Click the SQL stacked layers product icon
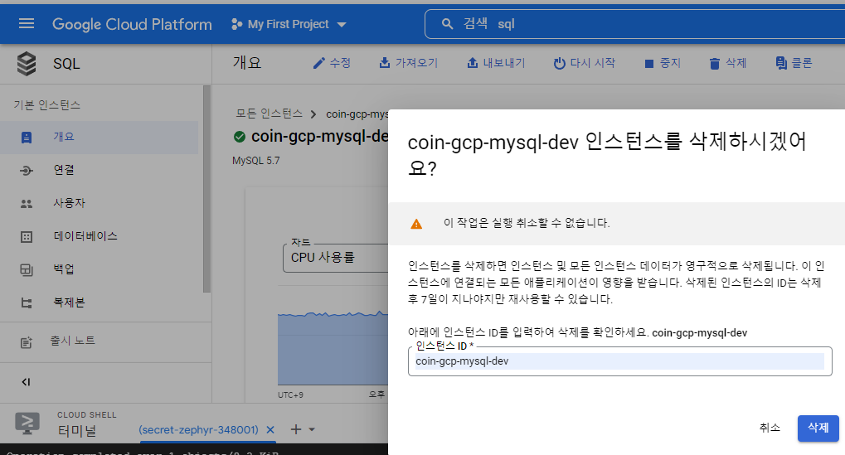The image size is (845, 455). pos(27,64)
